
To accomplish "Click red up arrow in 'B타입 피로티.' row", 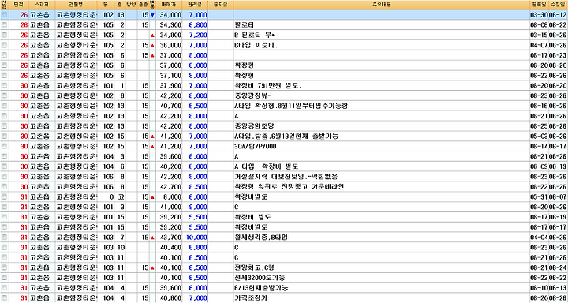I will coord(152,46).
